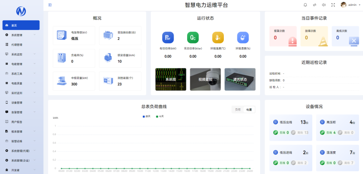
Task: Expand 系统工具 sidebar menu
Action: 21,73
